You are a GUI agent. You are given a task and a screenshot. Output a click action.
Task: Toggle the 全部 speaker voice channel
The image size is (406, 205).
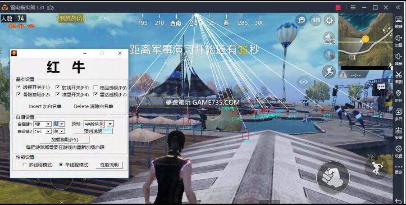329,38
